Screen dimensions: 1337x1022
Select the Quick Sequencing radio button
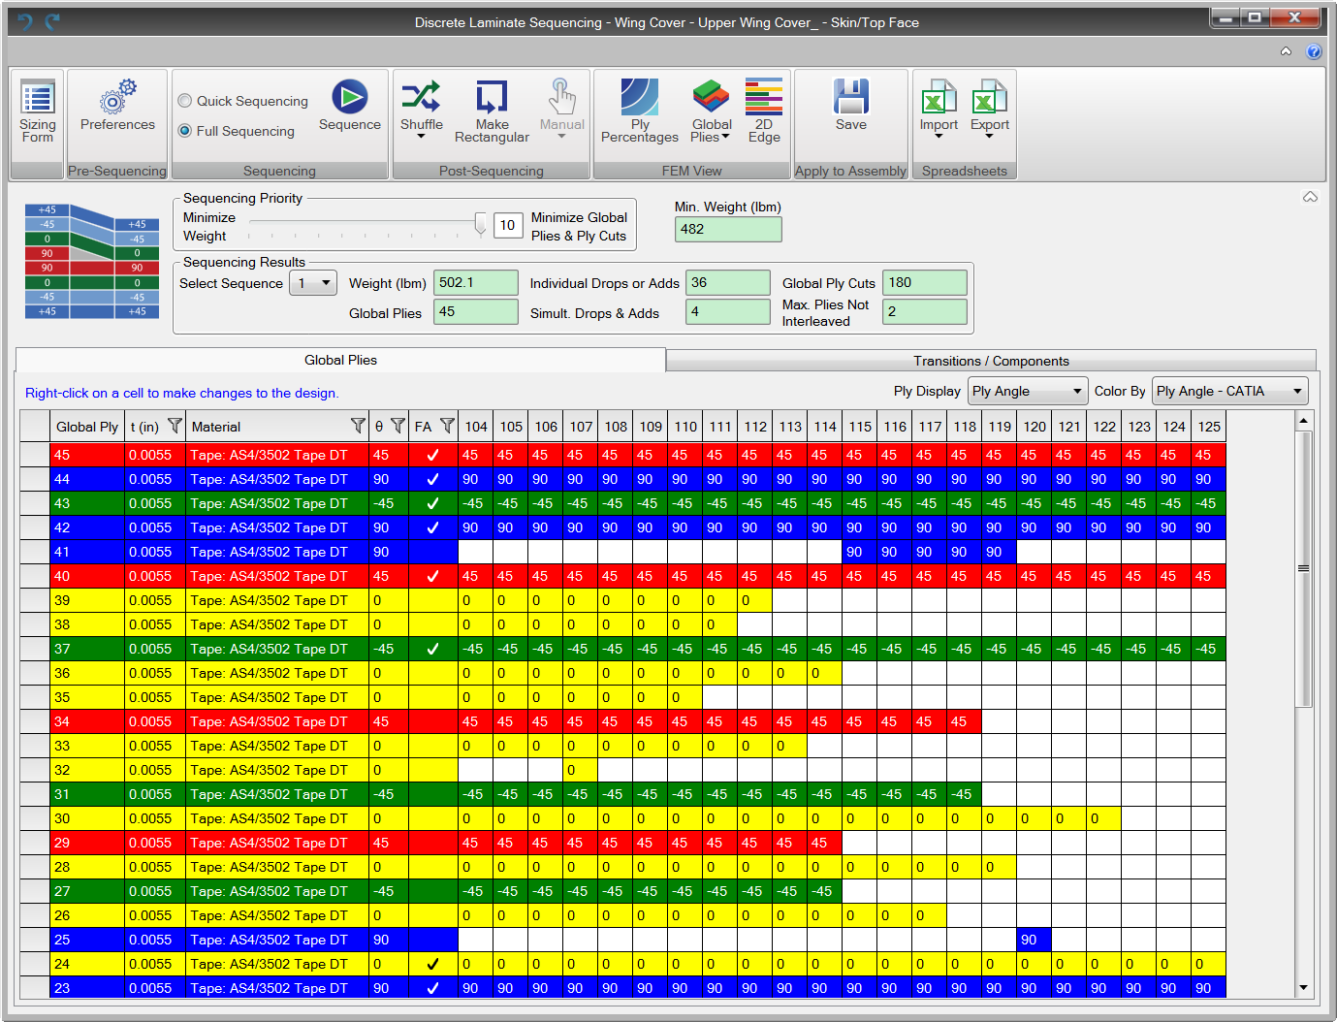click(x=184, y=100)
